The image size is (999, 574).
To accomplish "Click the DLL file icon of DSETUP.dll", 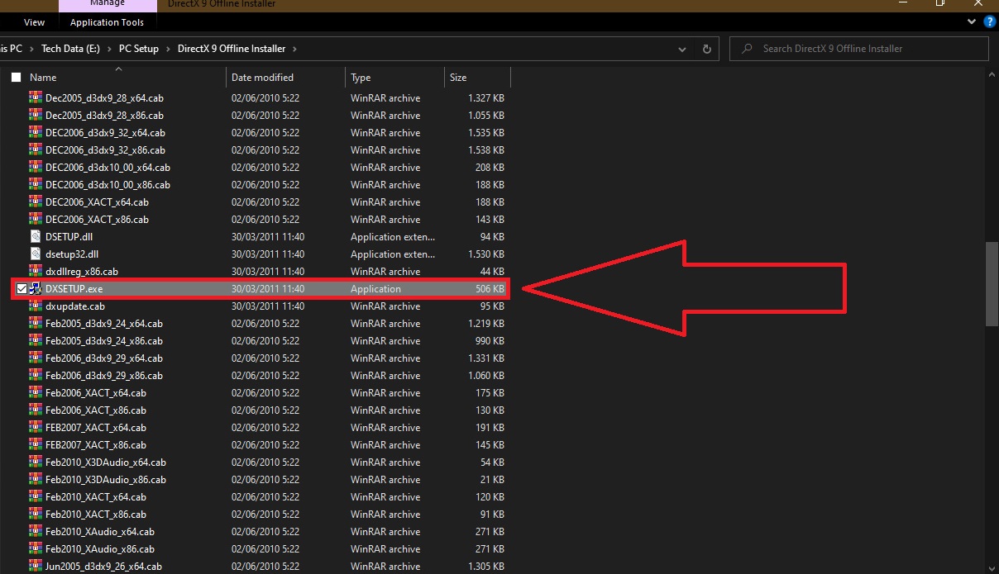I will point(36,236).
